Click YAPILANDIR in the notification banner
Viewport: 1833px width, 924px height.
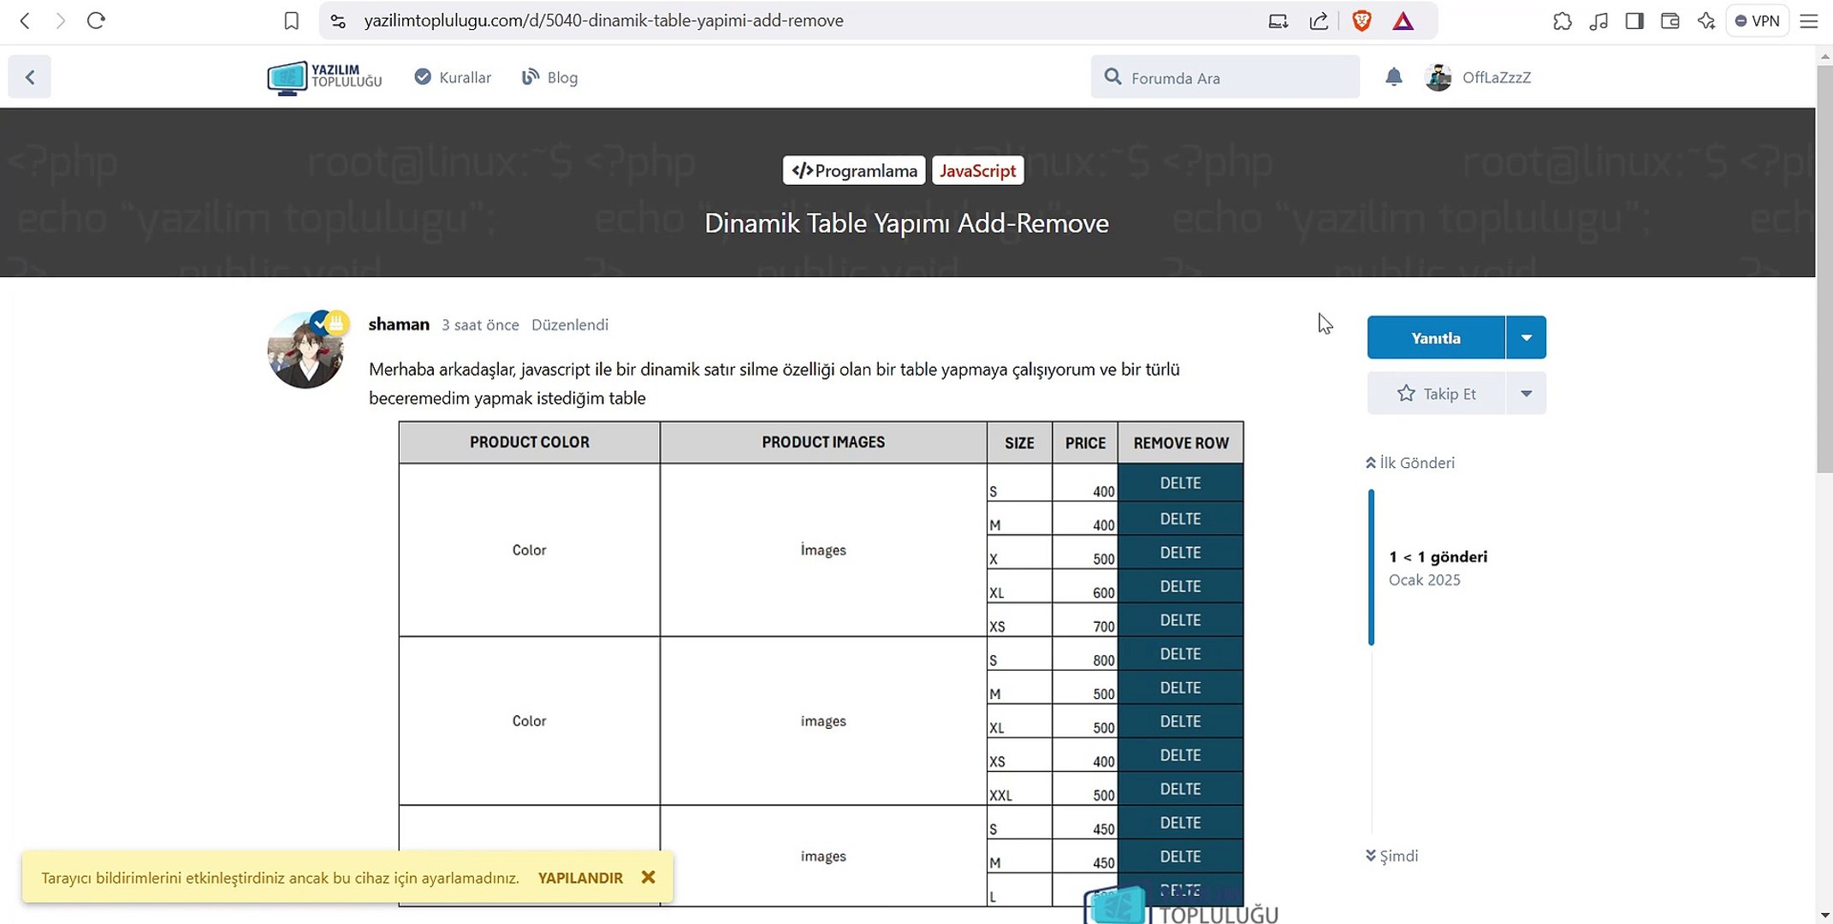pos(580,877)
